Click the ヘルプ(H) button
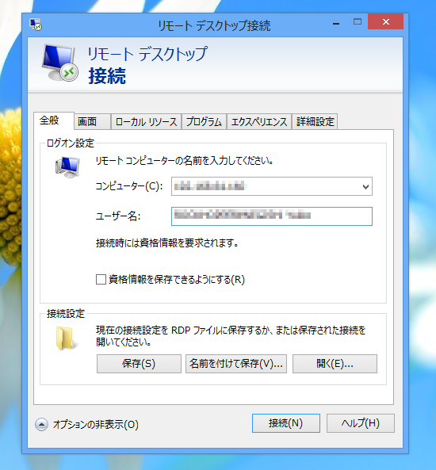436x470 pixels. pos(361,423)
